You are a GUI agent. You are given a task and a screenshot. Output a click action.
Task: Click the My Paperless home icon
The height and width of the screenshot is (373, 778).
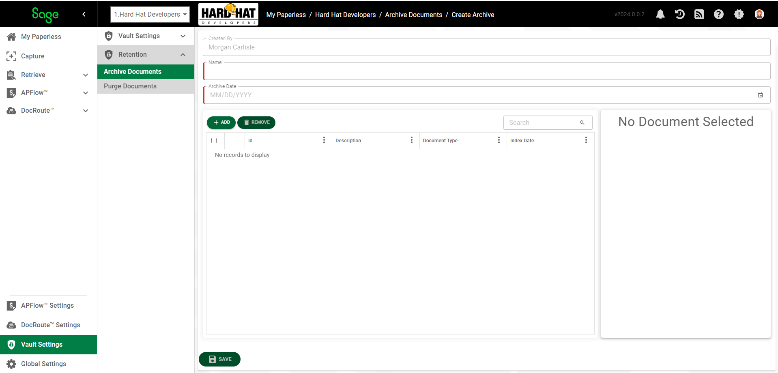(x=11, y=36)
